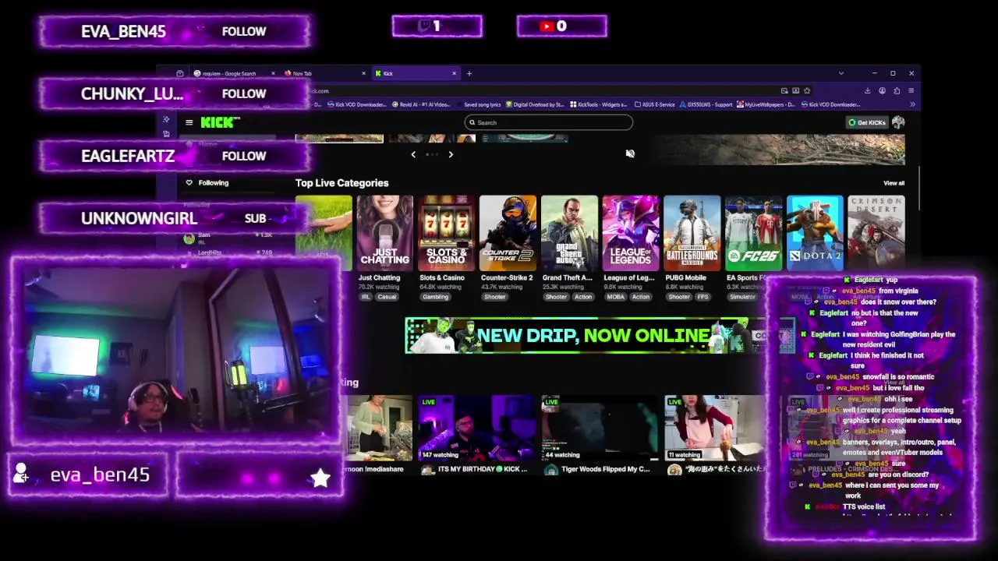Open the Tiger Woods Flipped live stream thumbnail

pyautogui.click(x=598, y=428)
